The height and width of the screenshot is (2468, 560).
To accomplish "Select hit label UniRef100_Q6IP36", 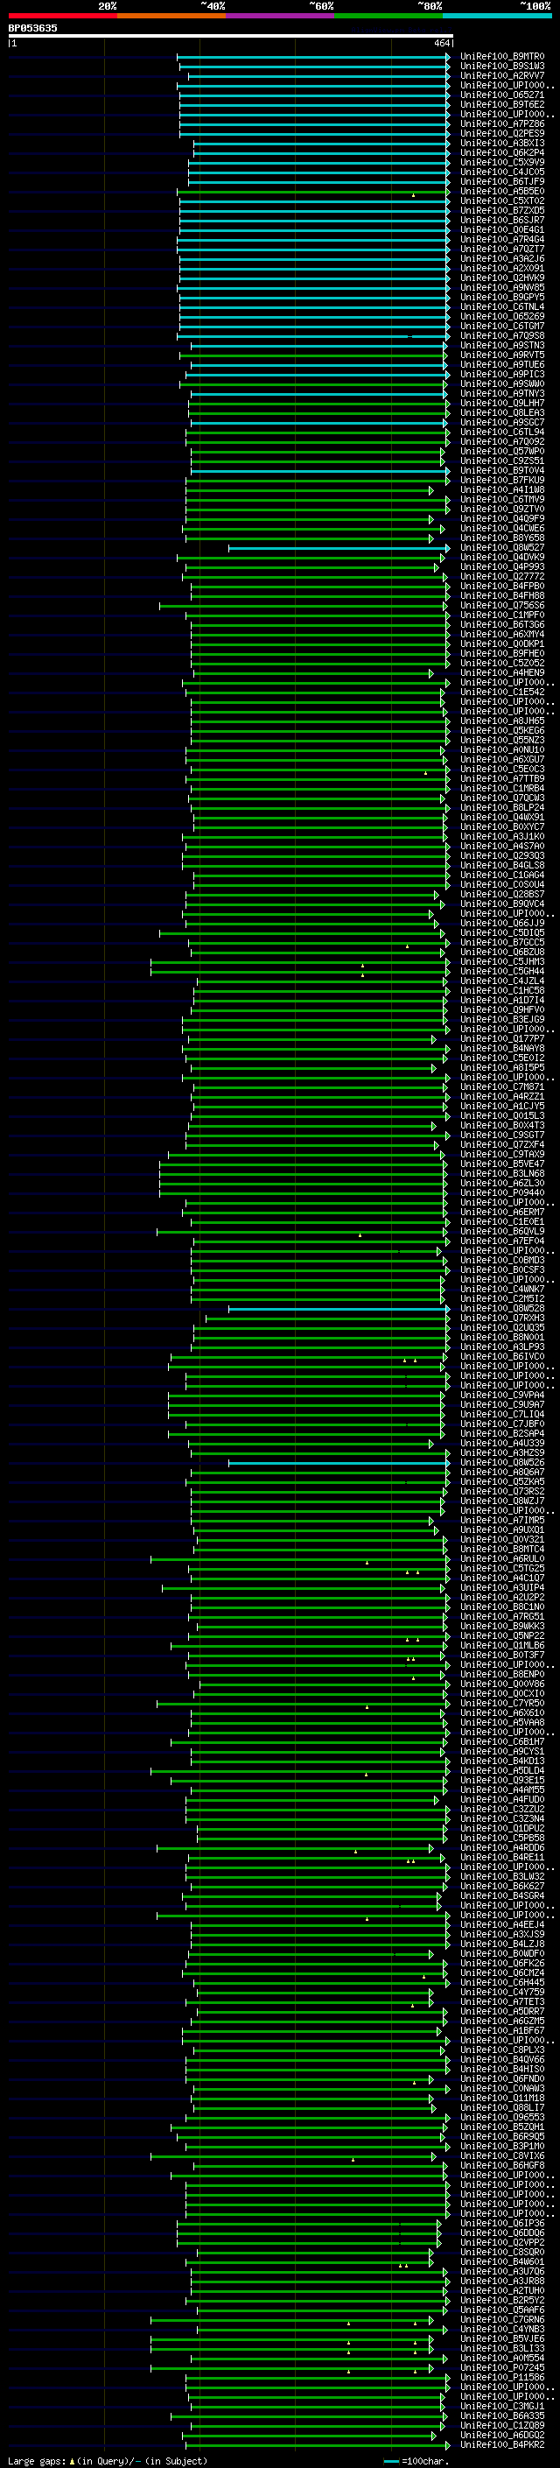I will (501, 2223).
